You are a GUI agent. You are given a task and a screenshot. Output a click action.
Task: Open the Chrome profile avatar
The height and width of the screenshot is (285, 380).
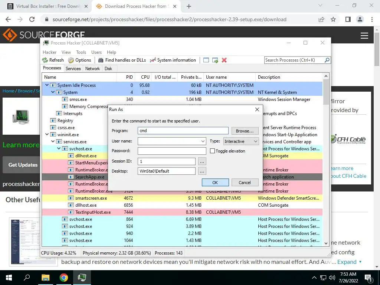tap(360, 19)
